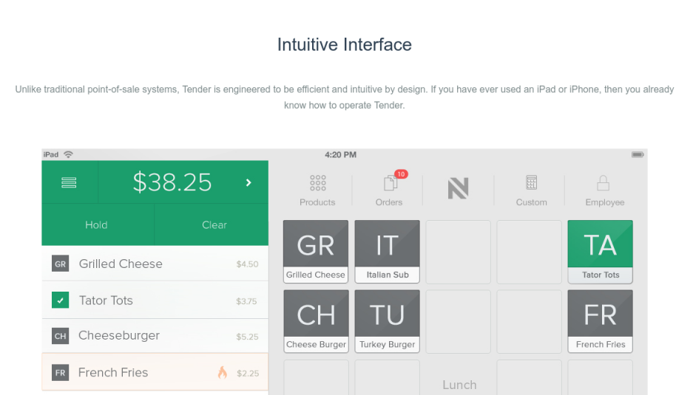The height and width of the screenshot is (395, 693).
Task: Select the FR icon beside French Fries row
Action: point(60,373)
